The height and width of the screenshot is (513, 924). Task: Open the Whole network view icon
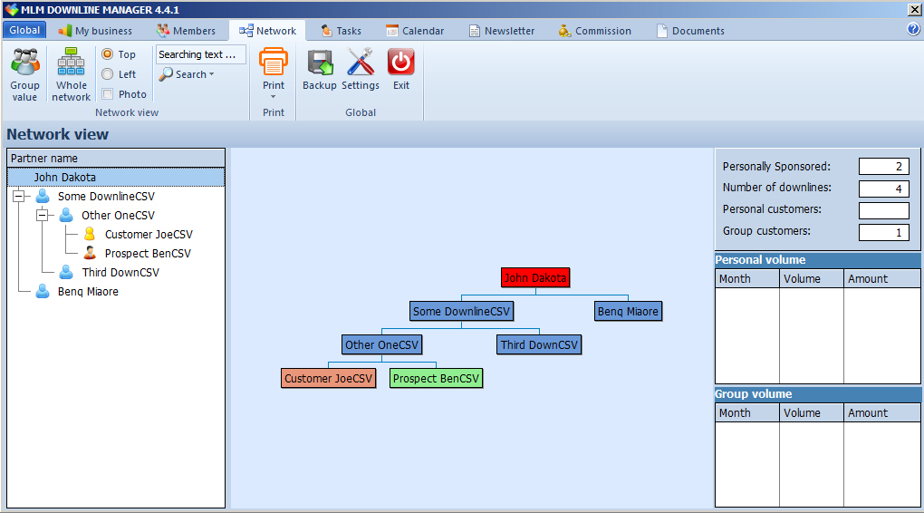[x=71, y=63]
